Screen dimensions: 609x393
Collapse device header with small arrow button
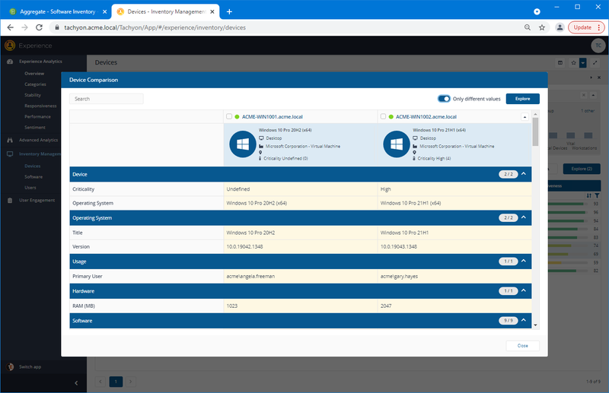pyautogui.click(x=525, y=117)
